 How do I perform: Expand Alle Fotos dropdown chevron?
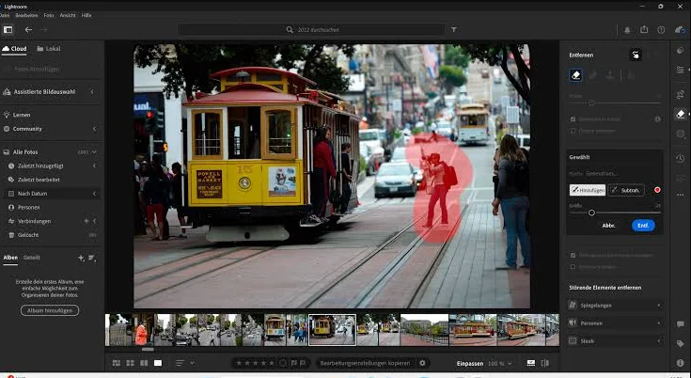94,152
